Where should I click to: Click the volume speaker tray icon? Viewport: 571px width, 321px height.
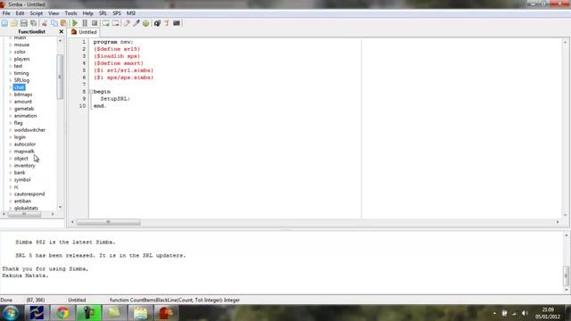(x=525, y=313)
